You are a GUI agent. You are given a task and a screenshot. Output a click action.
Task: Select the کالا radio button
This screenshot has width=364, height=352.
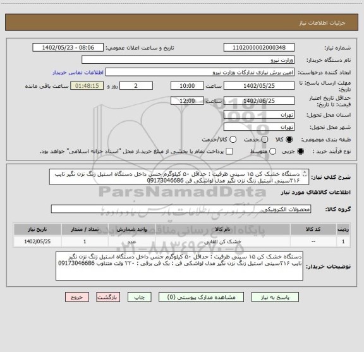[289, 139]
